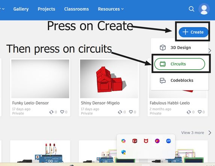Open Zoom icon in tray popup
The height and width of the screenshot is (166, 215).
click(x=168, y=141)
